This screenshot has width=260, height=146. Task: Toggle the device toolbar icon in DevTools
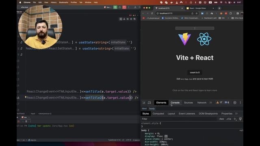click(149, 103)
